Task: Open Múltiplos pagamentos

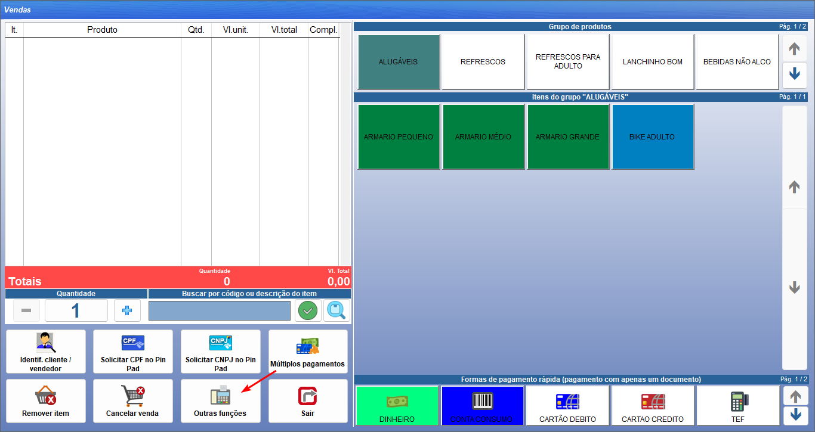Action: (308, 352)
